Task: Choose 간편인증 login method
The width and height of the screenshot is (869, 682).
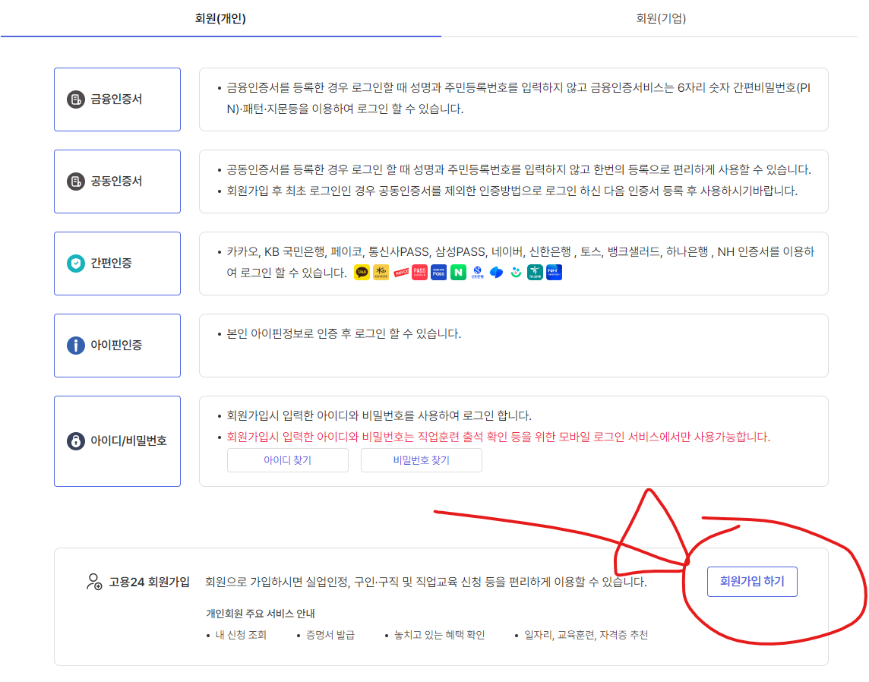Action: tap(118, 264)
